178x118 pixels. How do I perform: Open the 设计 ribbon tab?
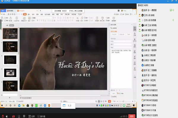click(x=33, y=14)
